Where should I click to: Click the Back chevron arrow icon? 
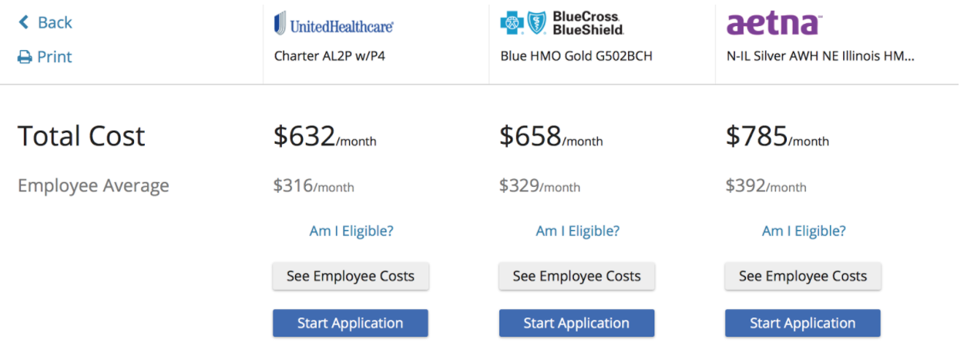coord(24,22)
